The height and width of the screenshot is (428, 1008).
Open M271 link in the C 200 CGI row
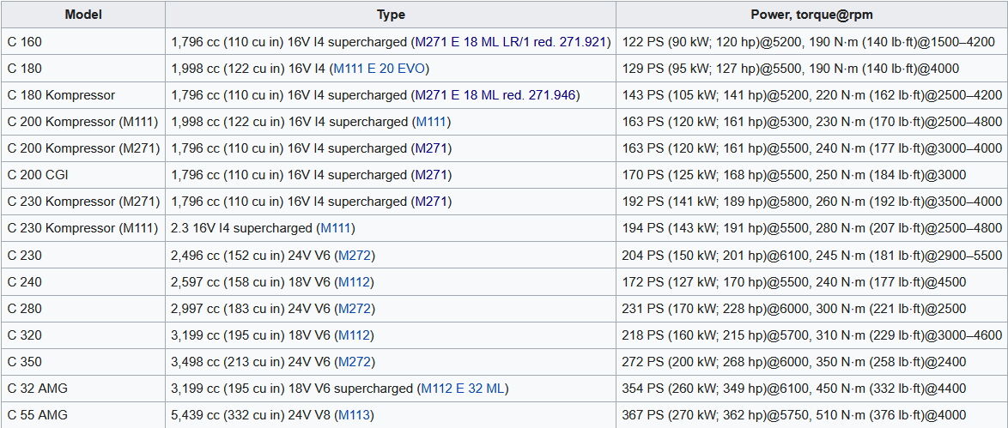(431, 176)
